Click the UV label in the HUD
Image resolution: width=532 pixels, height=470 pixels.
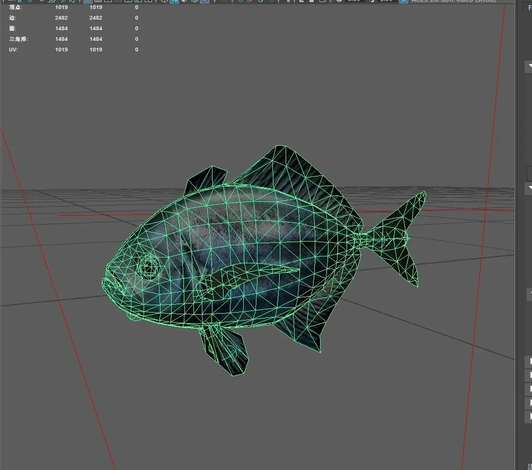tap(13, 49)
